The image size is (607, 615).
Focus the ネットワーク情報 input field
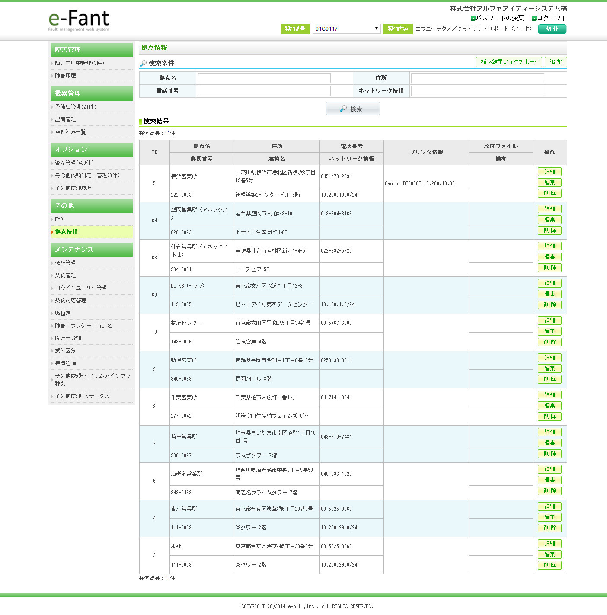point(477,91)
